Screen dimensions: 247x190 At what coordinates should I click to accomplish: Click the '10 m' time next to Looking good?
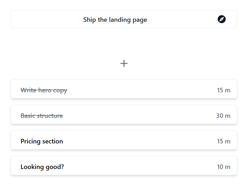point(224,167)
